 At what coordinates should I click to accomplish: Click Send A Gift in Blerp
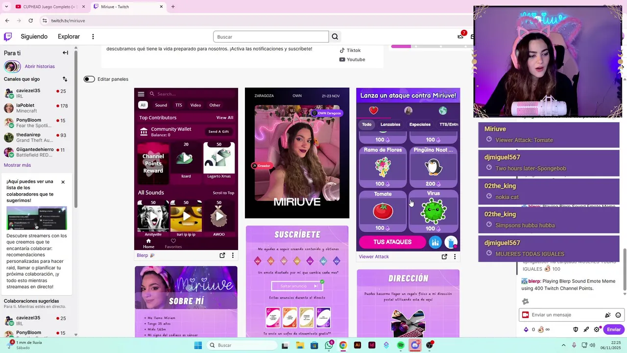218,131
